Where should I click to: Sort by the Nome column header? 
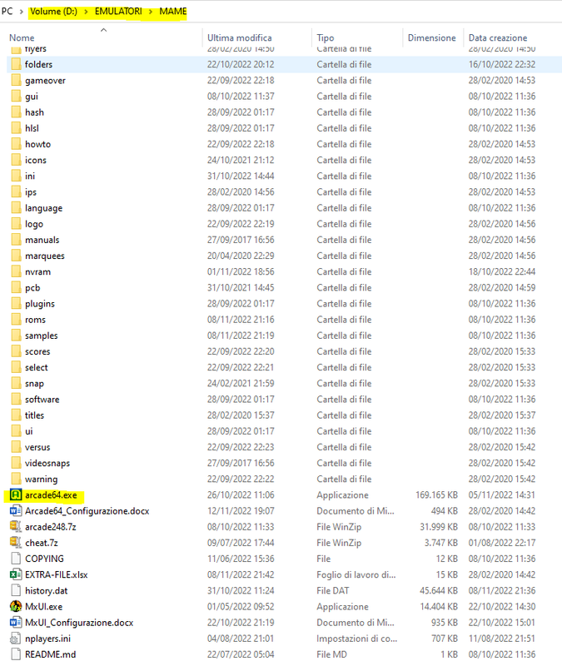[22, 37]
